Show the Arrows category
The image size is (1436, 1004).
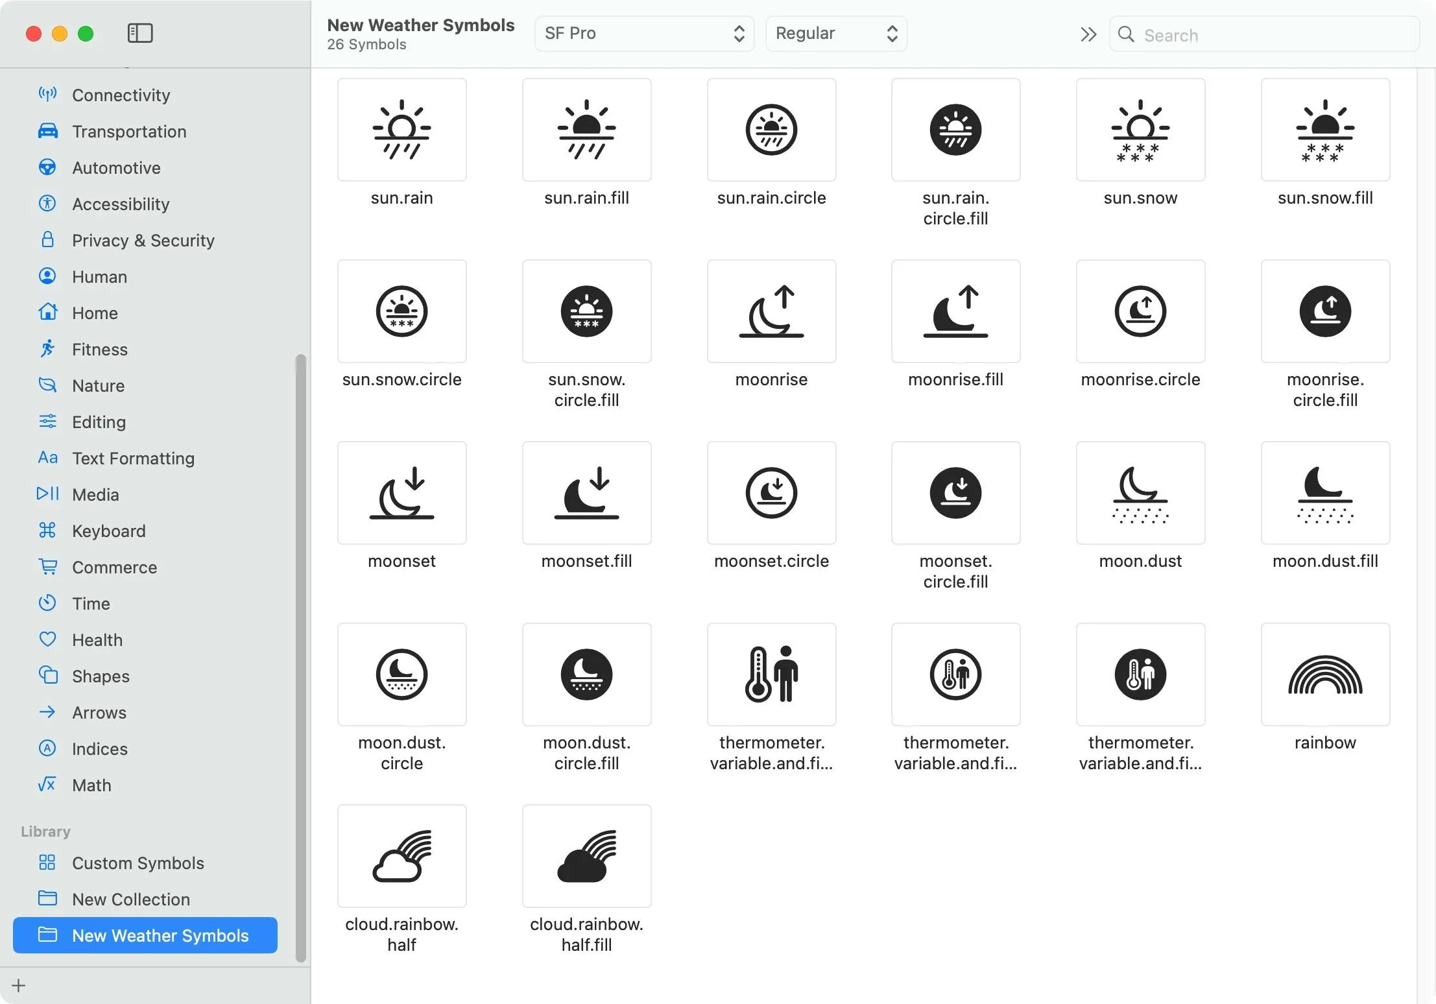(145, 712)
